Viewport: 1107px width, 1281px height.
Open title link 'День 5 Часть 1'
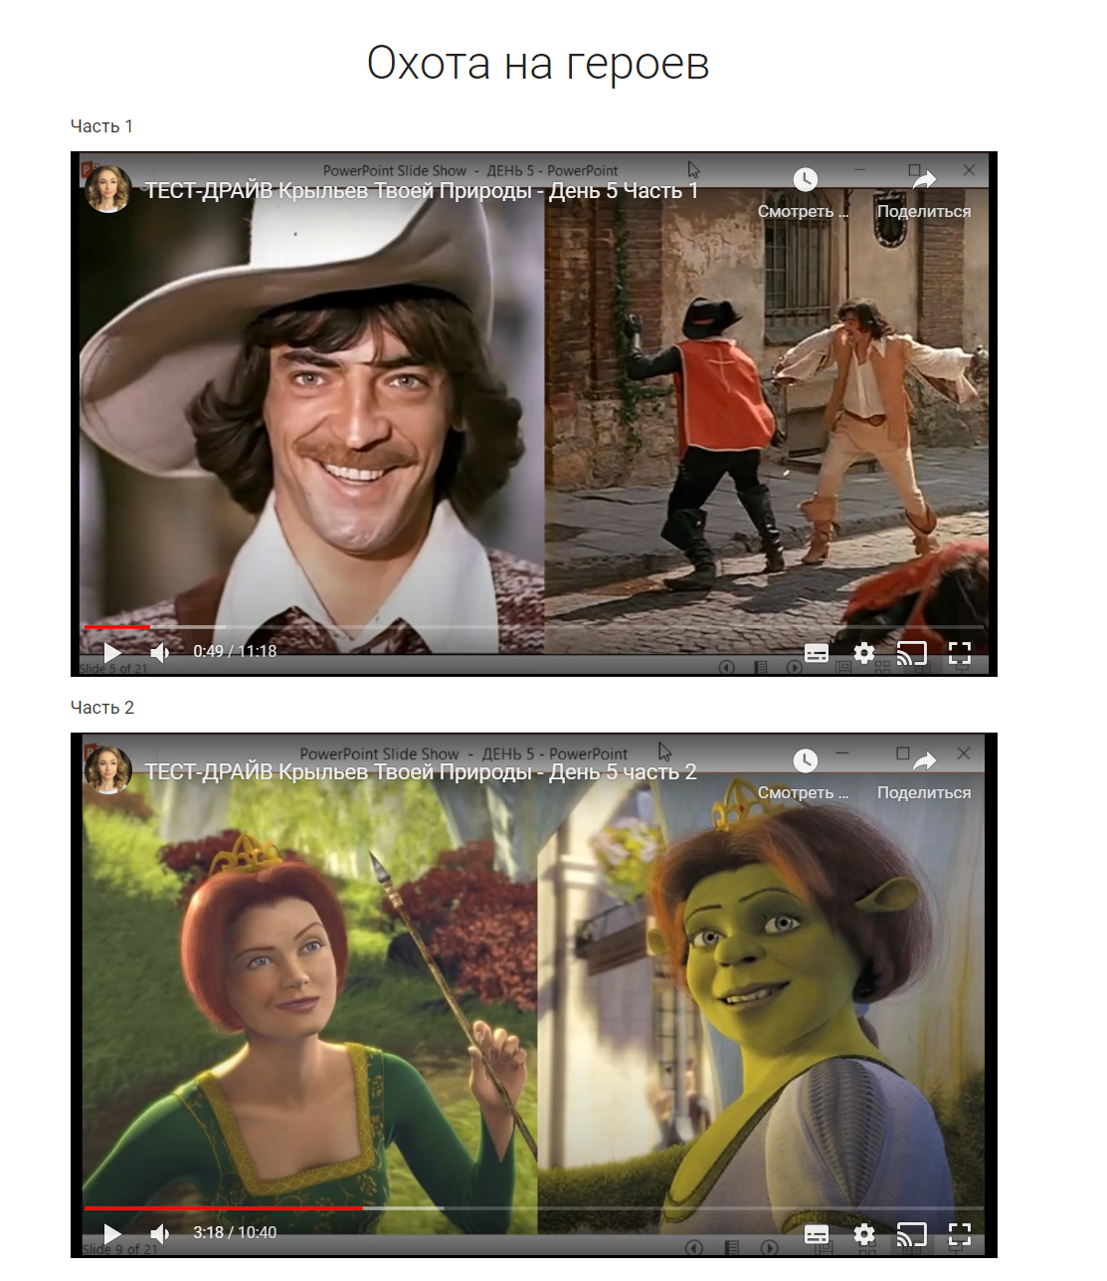422,190
